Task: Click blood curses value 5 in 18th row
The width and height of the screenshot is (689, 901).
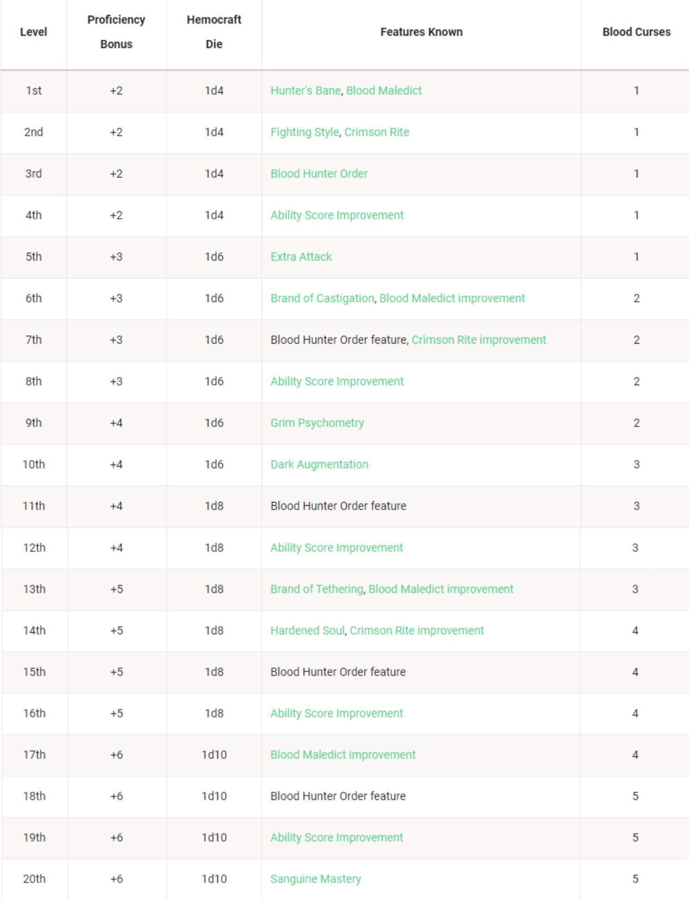Action: pyautogui.click(x=635, y=796)
